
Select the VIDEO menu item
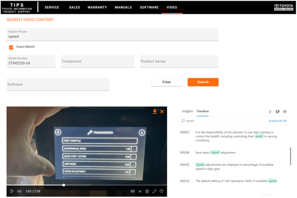[172, 8]
